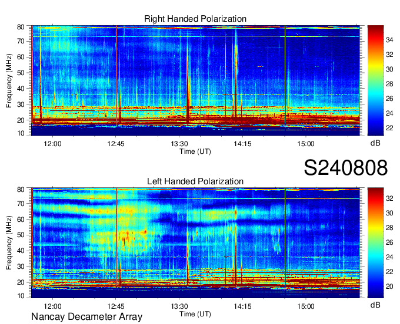Viewport: 400px width, 324px height.
Task: Select the S240808 observation label
Action: click(x=346, y=168)
